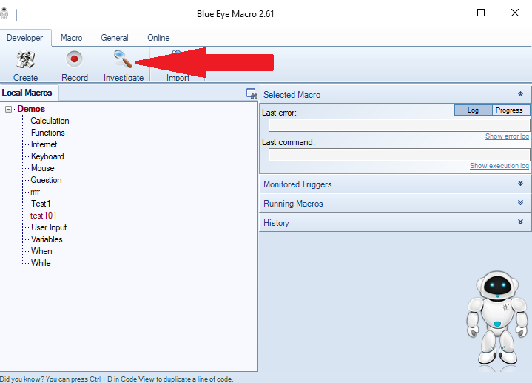Click the Import toolbar item
This screenshot has width=532, height=383.
[178, 78]
